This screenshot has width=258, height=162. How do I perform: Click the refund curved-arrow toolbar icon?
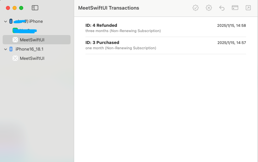pos(222,8)
